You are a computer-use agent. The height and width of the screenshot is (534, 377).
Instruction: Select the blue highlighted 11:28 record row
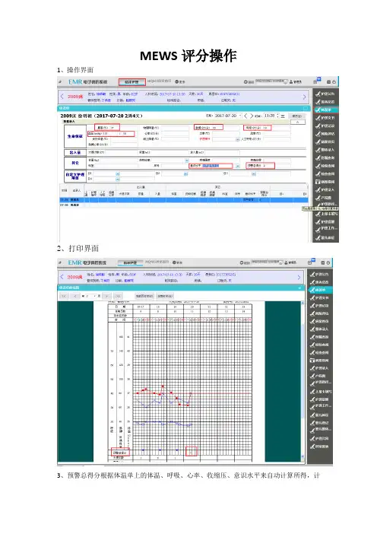[x=184, y=200]
